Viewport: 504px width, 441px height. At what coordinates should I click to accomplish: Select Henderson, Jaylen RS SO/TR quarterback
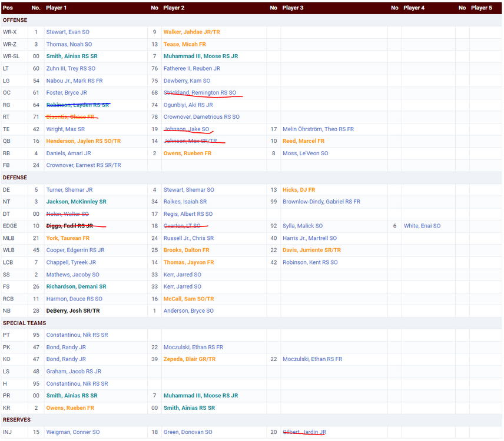pos(84,141)
